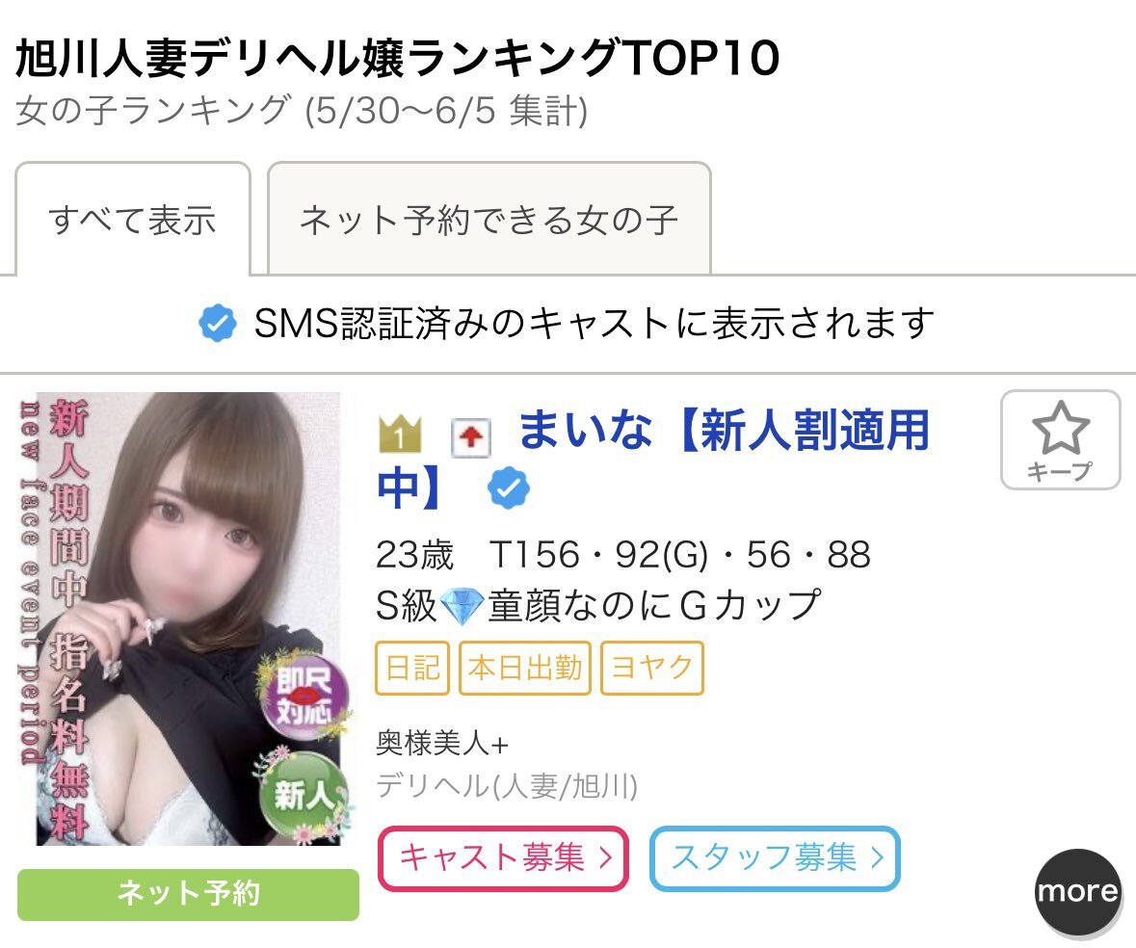Open the キャスト募集 chevron link
This screenshot has height=948, width=1136.
(503, 858)
